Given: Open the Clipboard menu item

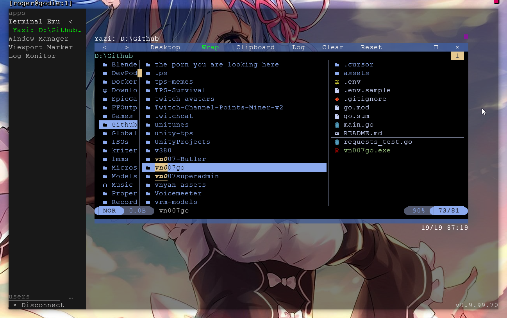Looking at the screenshot, I should click(255, 47).
